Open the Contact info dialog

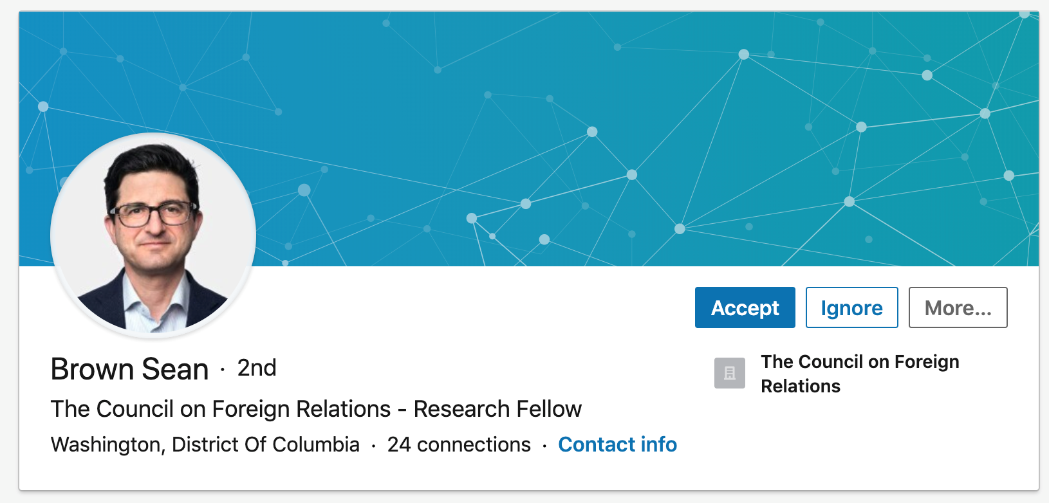[617, 444]
